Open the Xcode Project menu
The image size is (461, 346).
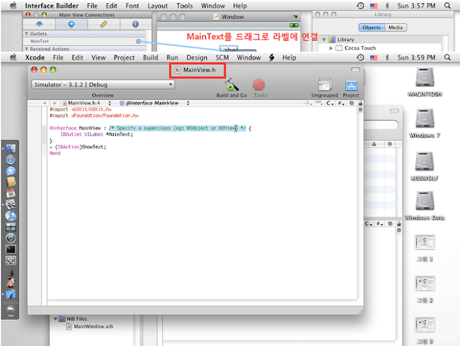click(x=124, y=58)
